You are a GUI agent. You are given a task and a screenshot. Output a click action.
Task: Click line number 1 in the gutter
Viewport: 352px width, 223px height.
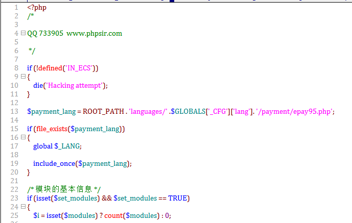point(16,7)
